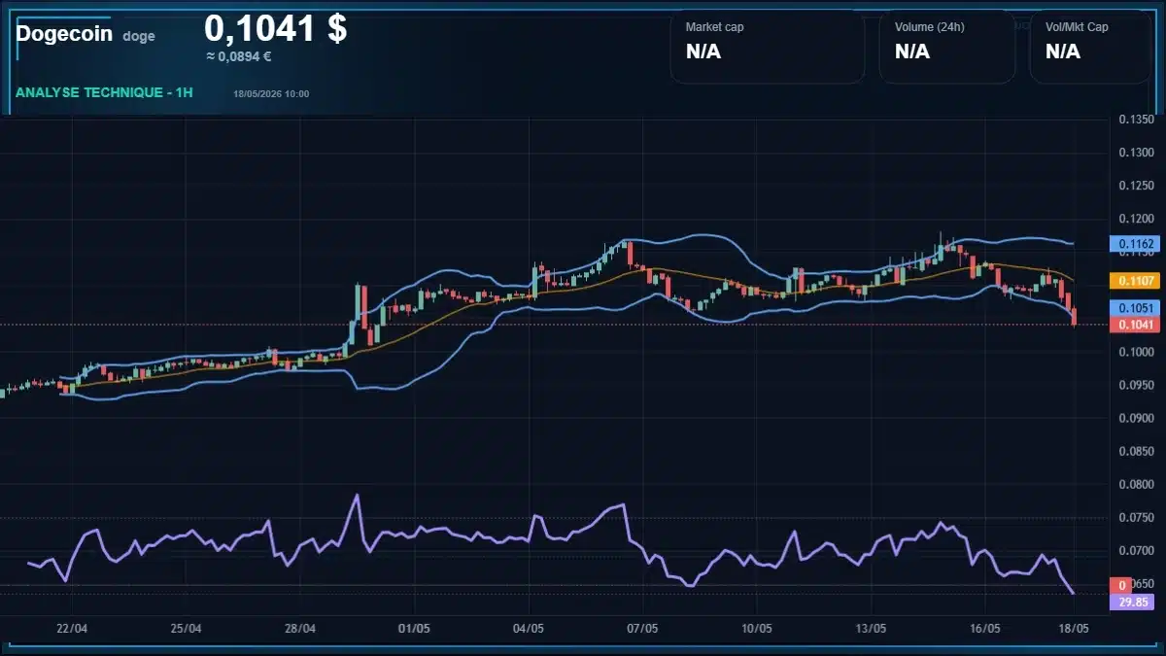
Task: Click the 16/05 date axis label
Action: pos(985,628)
